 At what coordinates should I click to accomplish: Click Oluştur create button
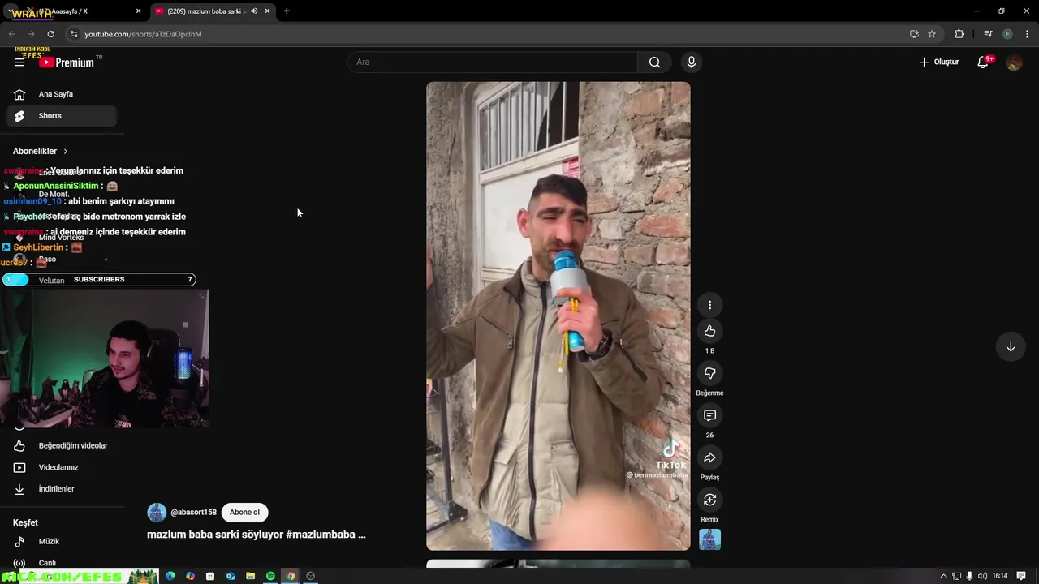point(939,62)
